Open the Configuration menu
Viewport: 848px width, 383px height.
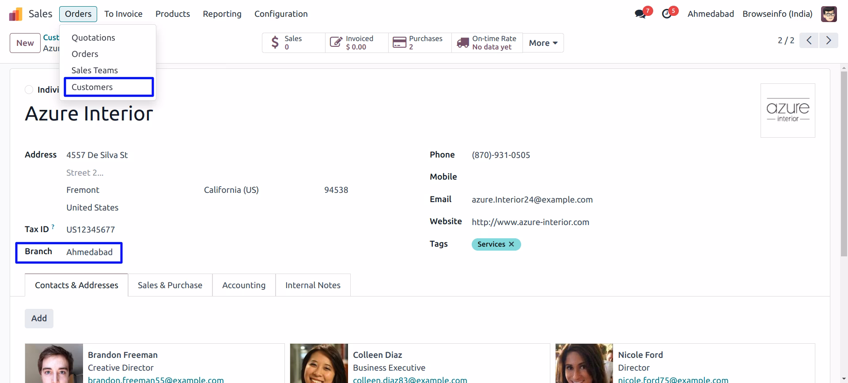[281, 14]
